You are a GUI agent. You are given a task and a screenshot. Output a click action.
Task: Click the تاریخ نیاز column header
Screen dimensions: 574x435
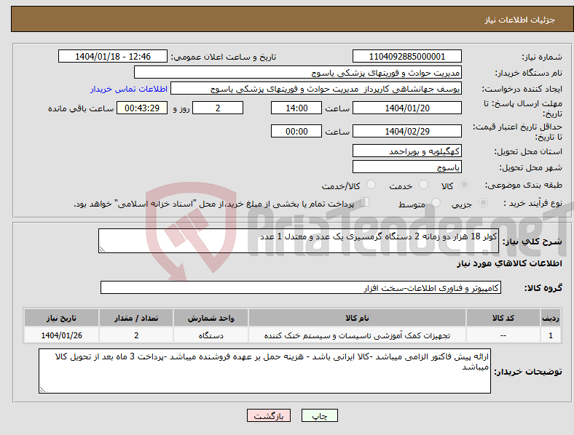pyautogui.click(x=61, y=318)
